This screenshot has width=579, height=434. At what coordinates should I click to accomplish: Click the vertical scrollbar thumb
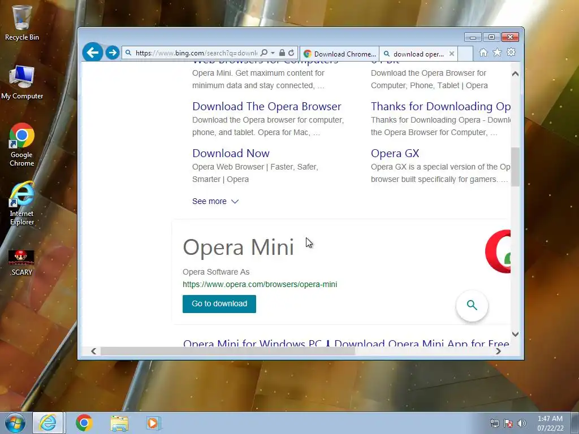pyautogui.click(x=515, y=167)
